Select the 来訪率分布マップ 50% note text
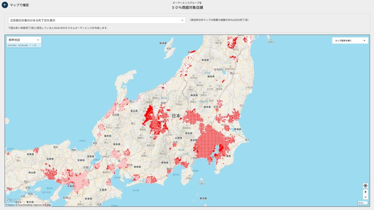This screenshot has width=374, height=210. pyautogui.click(x=219, y=20)
